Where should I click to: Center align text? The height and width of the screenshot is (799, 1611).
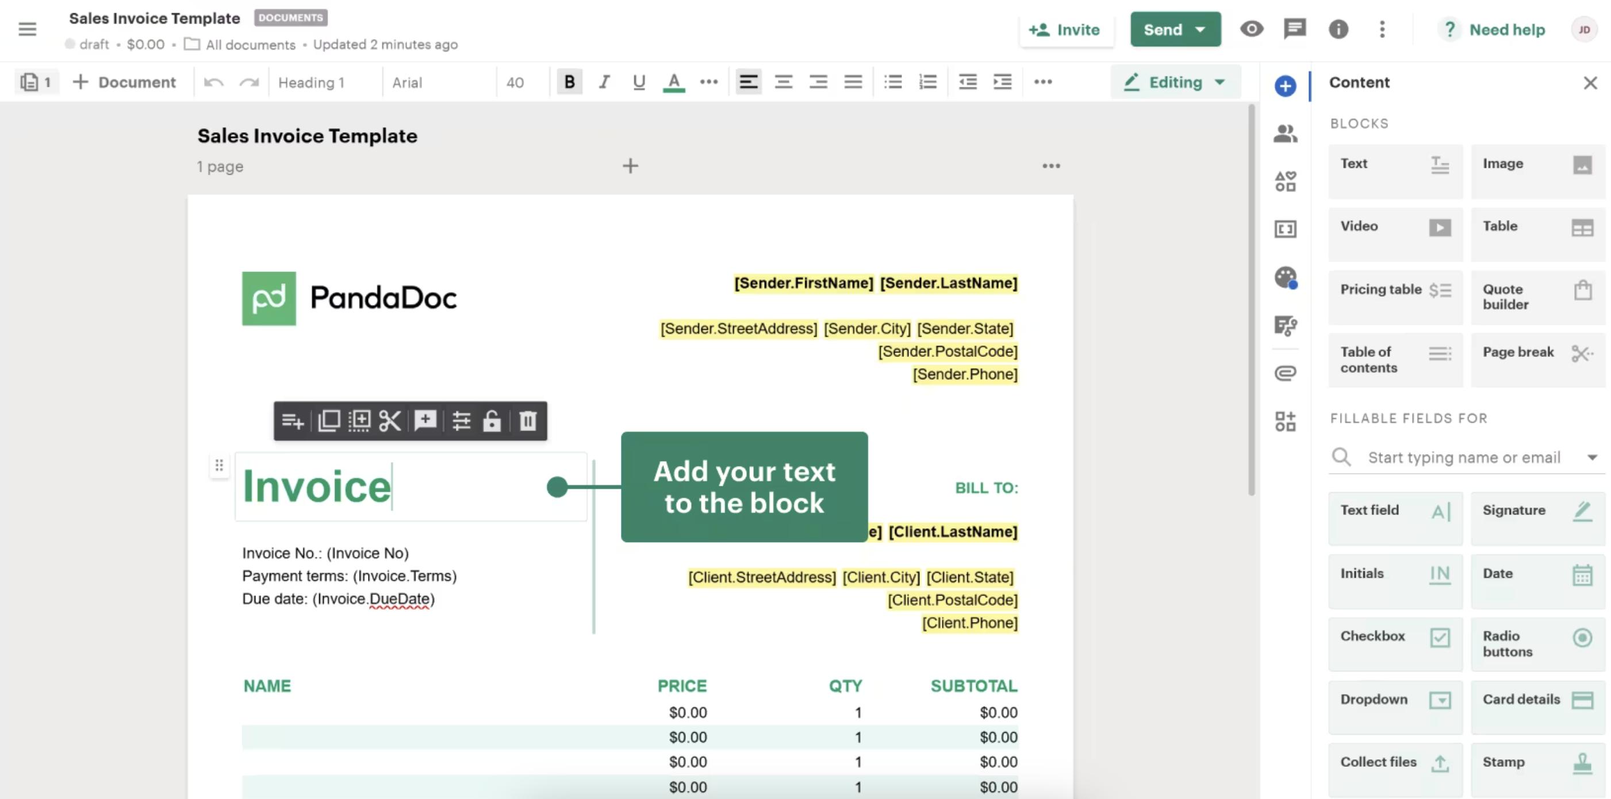[783, 82]
